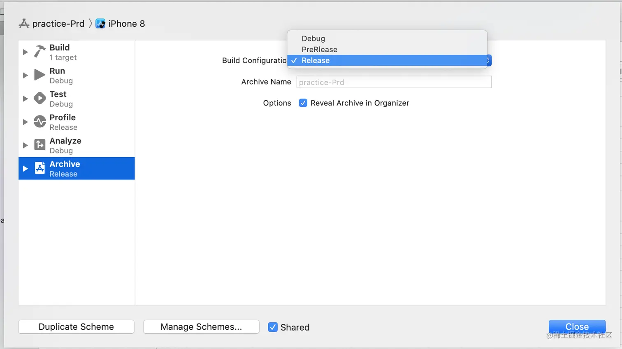Click the Test diamond icon
Image resolution: width=622 pixels, height=349 pixels.
tap(39, 99)
